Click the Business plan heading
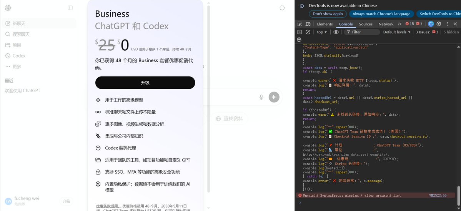Screen dimensions: 461x211 click(112, 14)
